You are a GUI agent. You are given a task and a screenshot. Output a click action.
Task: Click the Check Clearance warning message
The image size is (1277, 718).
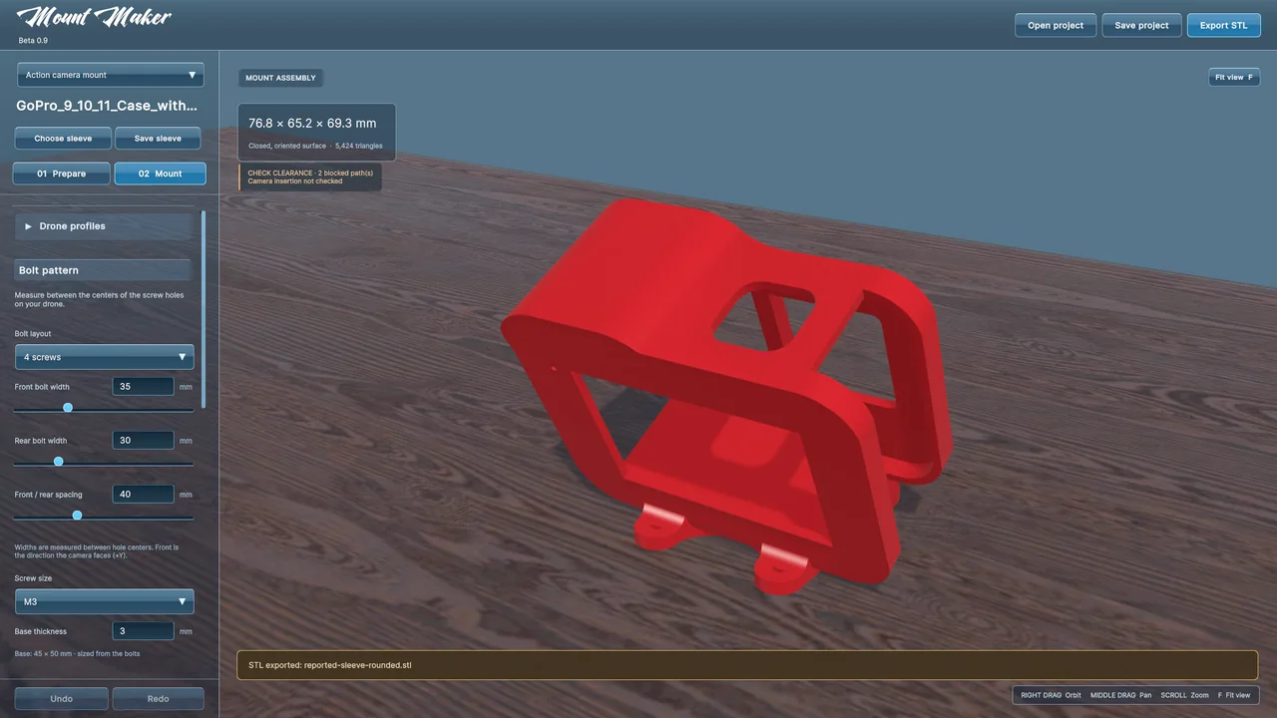click(309, 178)
